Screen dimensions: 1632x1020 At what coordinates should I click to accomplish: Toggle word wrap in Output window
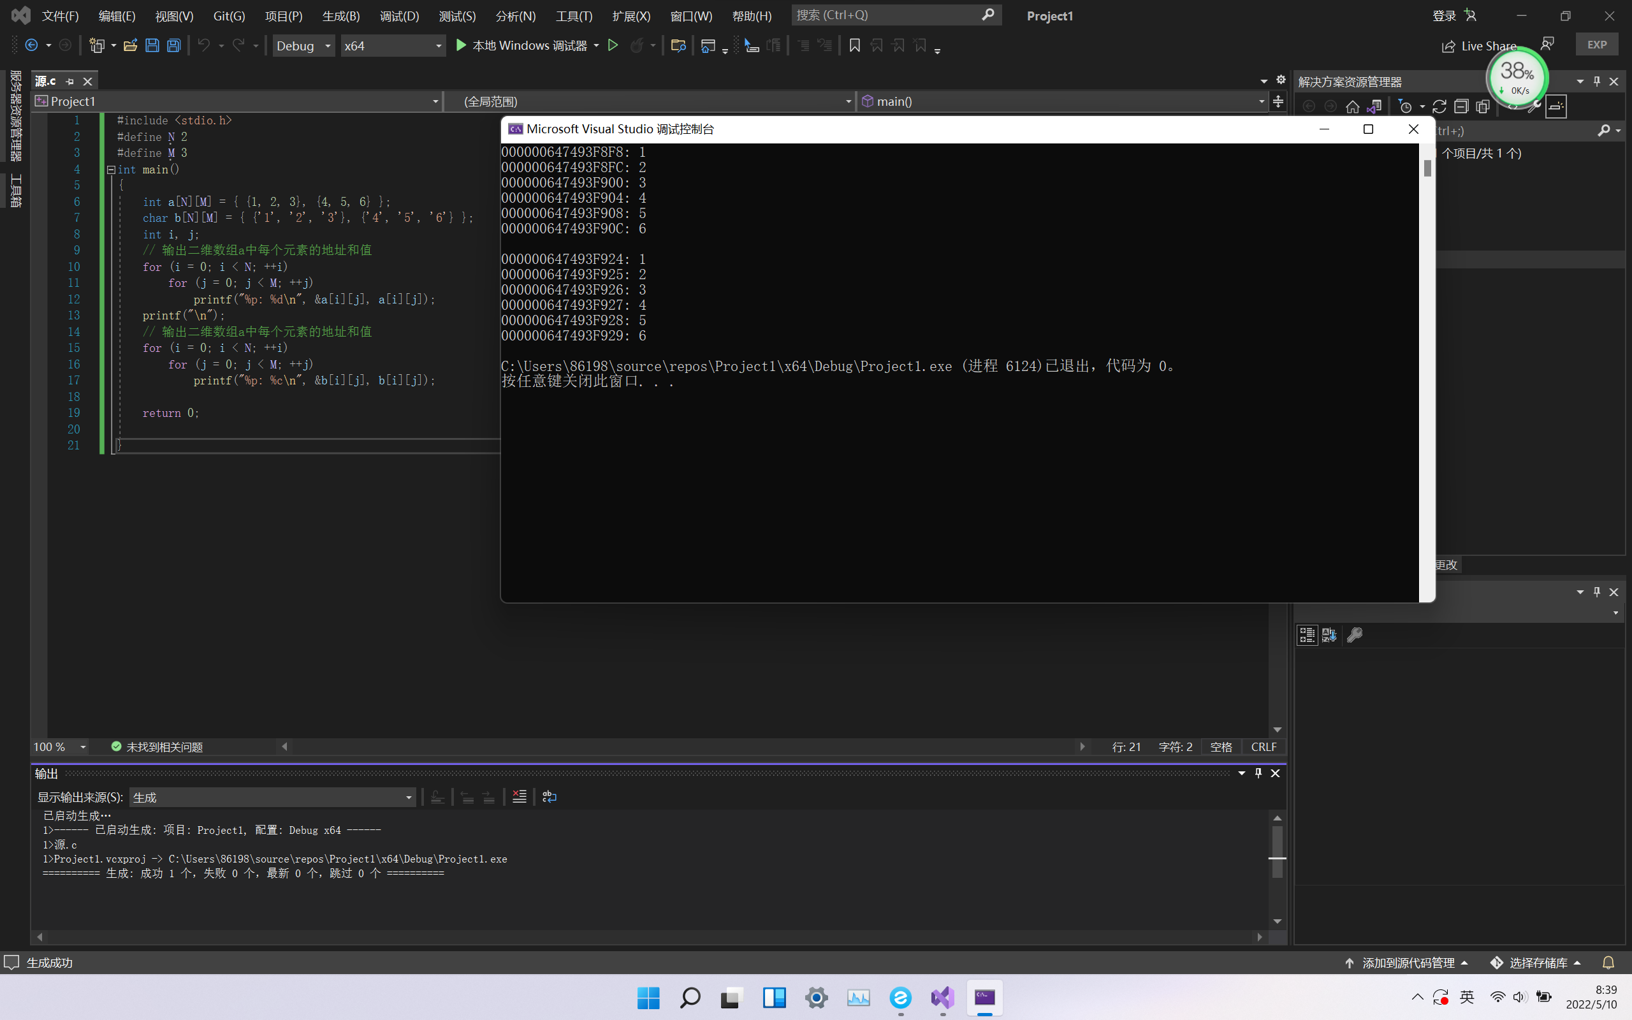tap(550, 797)
